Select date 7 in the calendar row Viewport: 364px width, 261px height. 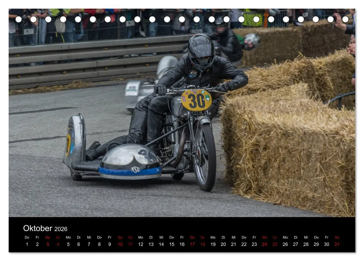89,244
